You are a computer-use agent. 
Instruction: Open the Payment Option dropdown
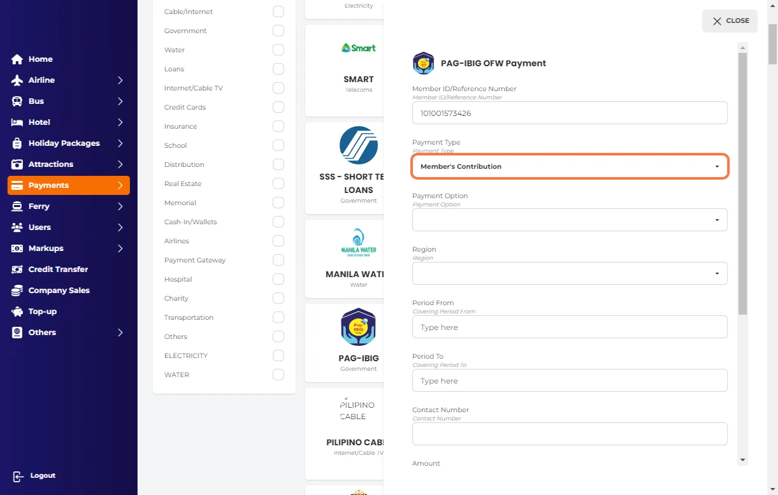(x=570, y=220)
